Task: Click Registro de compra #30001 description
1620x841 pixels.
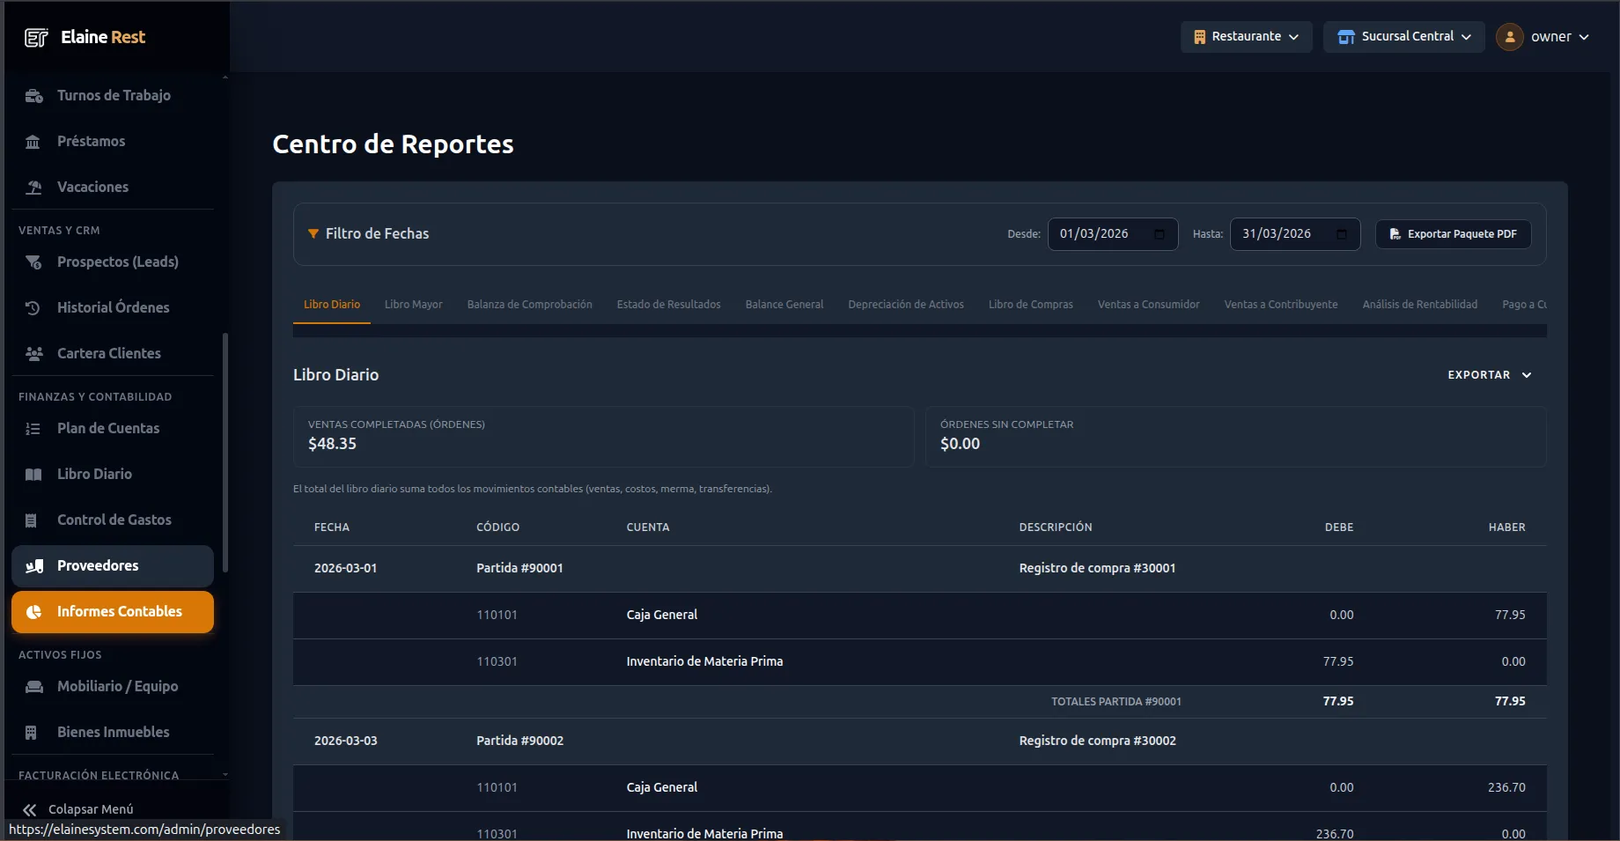Action: [1097, 569]
